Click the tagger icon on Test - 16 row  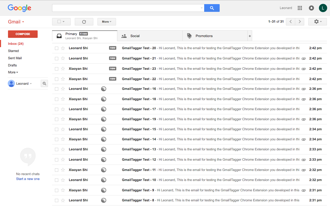tap(104, 89)
